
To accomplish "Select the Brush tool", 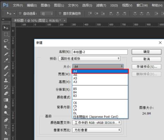I will click(x=6, y=74).
